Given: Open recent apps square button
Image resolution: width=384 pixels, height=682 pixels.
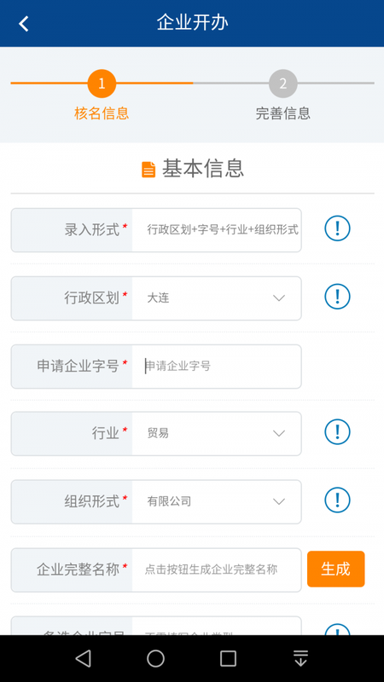Looking at the screenshot, I should (228, 658).
